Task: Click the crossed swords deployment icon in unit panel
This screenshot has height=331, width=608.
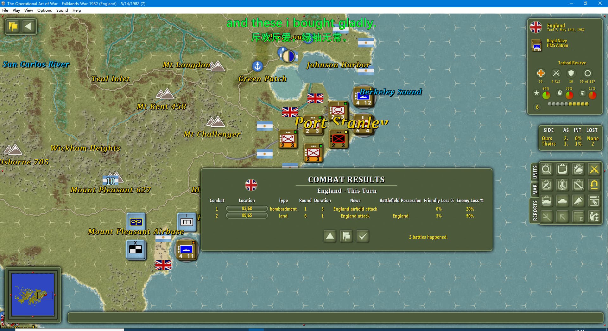Action: click(x=556, y=73)
